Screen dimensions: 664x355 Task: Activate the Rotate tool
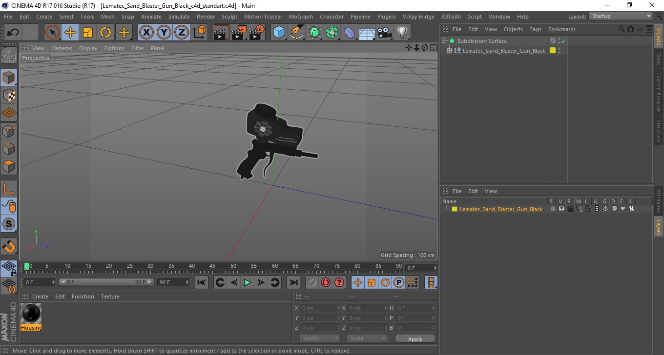tap(105, 33)
